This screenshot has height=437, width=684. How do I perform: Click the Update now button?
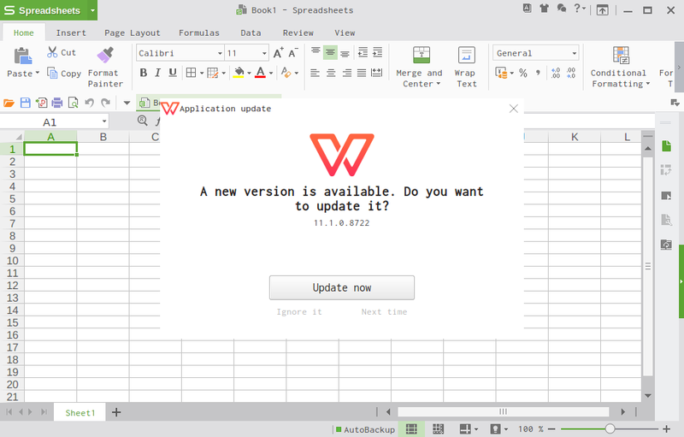(x=341, y=287)
